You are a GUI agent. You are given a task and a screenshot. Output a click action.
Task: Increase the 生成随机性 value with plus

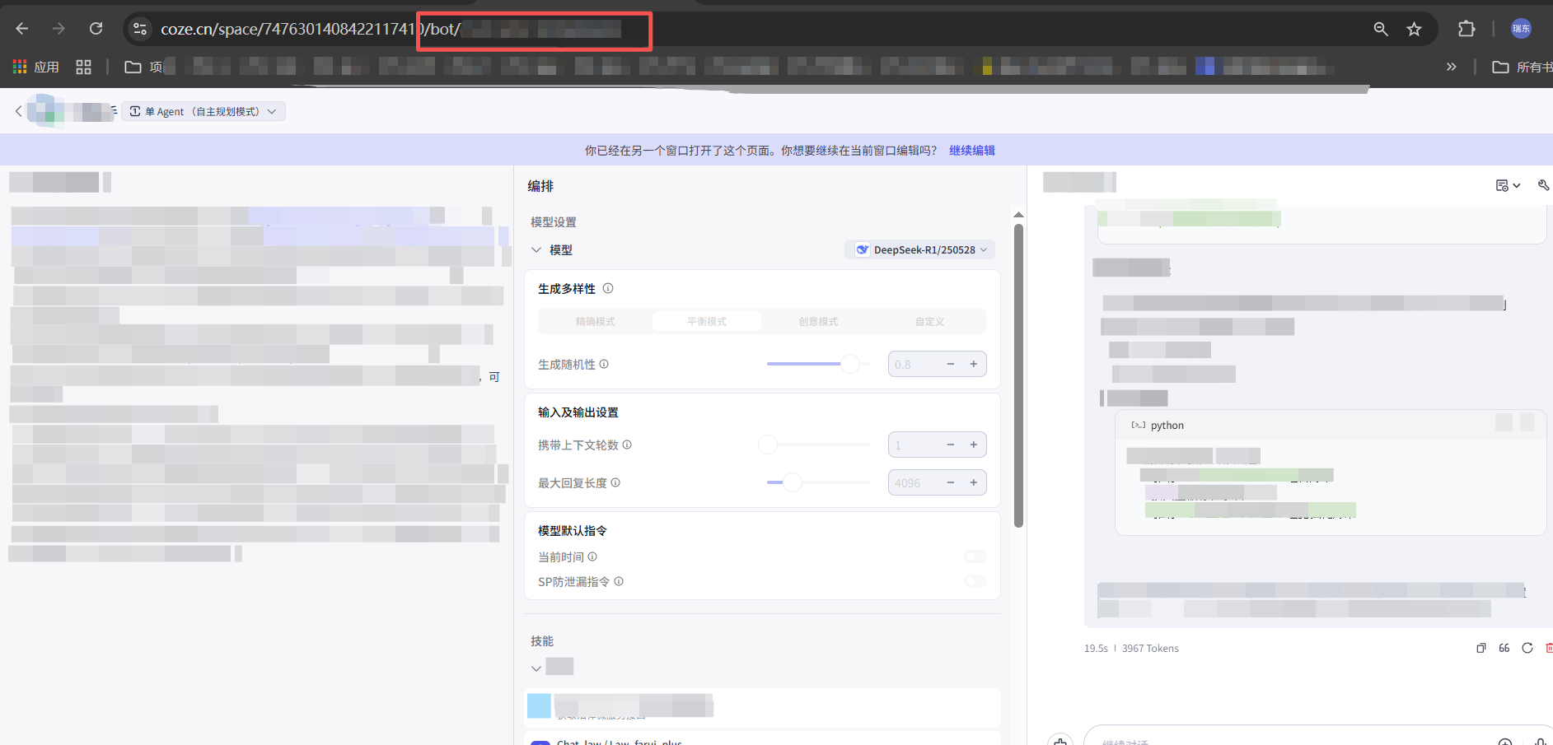point(974,364)
